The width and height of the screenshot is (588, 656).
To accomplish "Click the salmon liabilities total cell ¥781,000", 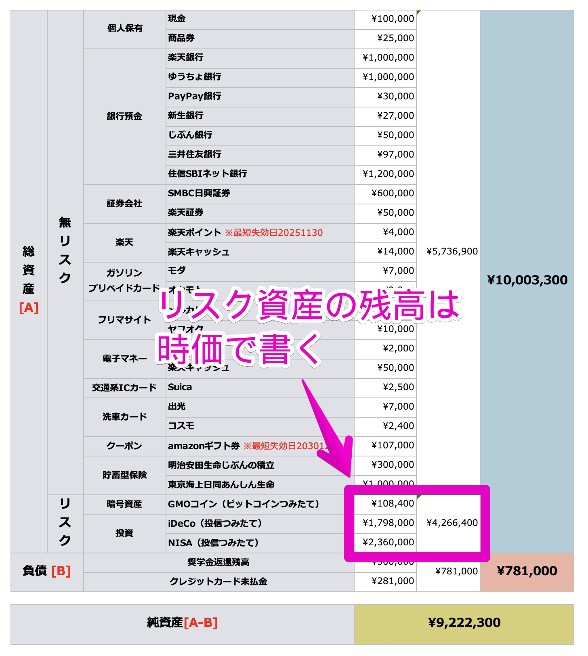I will coord(527,571).
